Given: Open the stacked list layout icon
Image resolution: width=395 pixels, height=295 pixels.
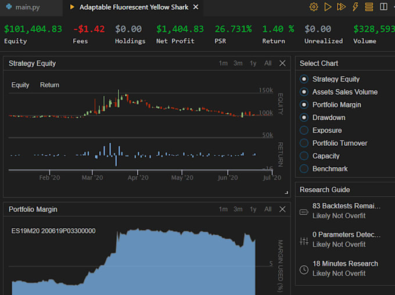Looking at the screenshot, I should coord(369,7).
